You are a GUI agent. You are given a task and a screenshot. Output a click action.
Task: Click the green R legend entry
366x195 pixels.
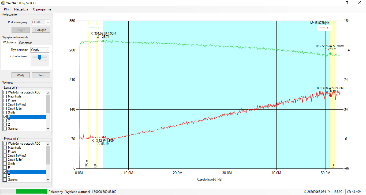point(94,28)
